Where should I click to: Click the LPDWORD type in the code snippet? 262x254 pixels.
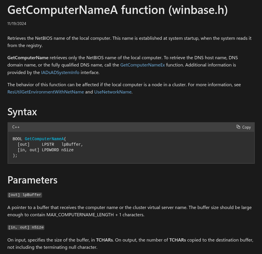50,150
